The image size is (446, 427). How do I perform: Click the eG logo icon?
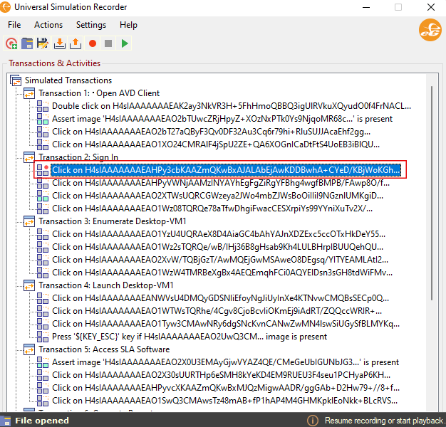429,30
